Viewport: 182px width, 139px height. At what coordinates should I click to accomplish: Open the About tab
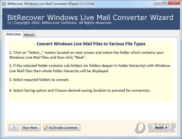point(29,35)
